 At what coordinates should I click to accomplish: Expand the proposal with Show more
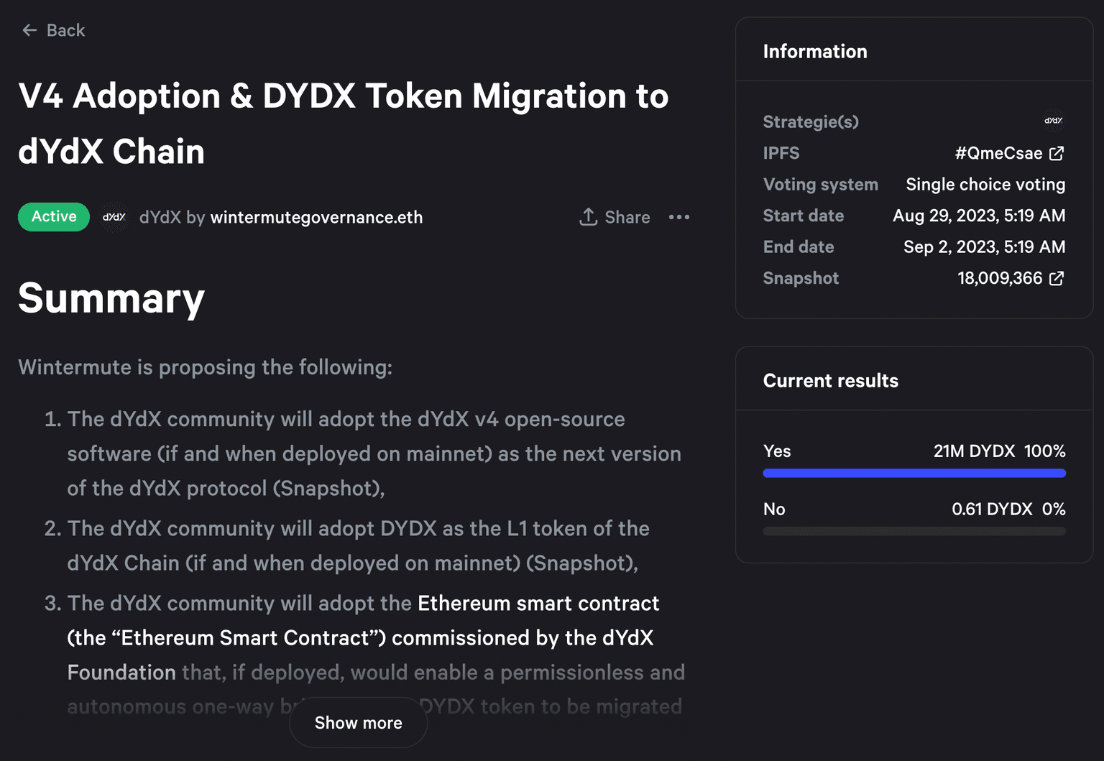tap(358, 722)
